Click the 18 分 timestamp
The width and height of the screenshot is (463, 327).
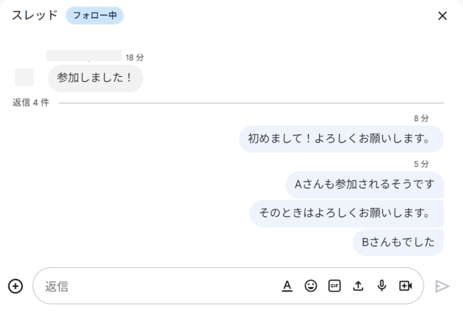click(x=135, y=57)
